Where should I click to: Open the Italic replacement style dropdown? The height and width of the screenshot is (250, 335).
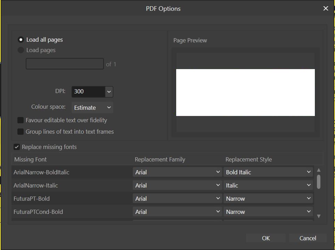268,185
